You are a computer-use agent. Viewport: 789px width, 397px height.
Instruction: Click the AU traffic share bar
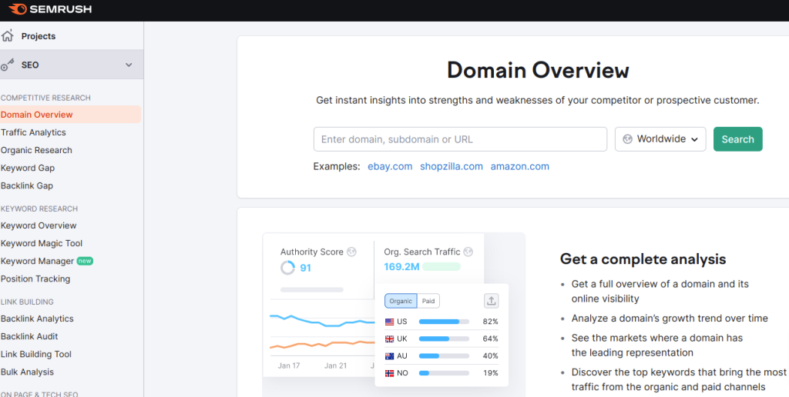444,355
